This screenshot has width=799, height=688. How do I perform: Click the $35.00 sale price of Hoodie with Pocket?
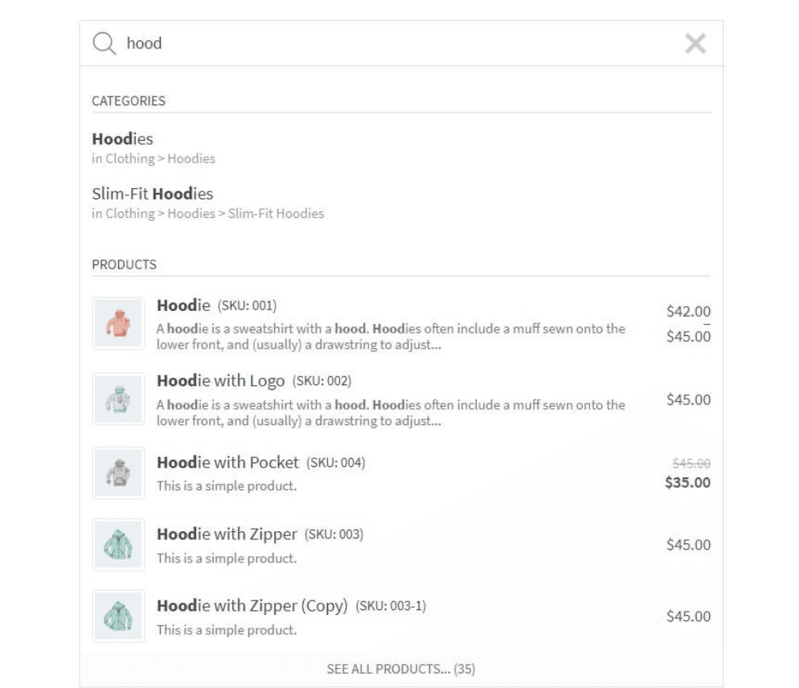coord(688,483)
